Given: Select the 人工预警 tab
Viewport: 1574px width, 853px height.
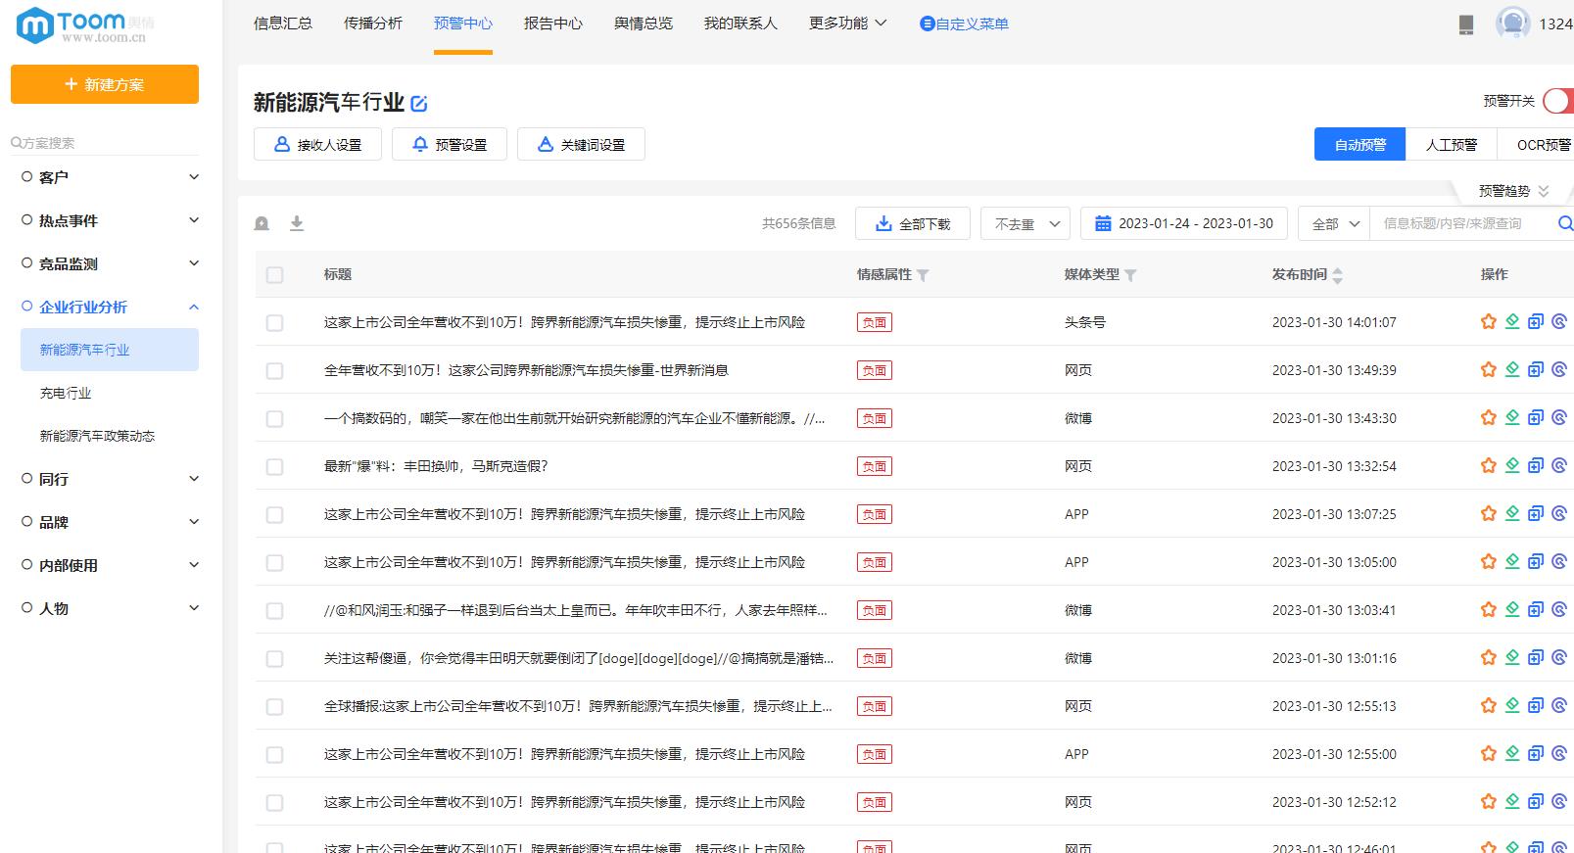Looking at the screenshot, I should (1451, 145).
